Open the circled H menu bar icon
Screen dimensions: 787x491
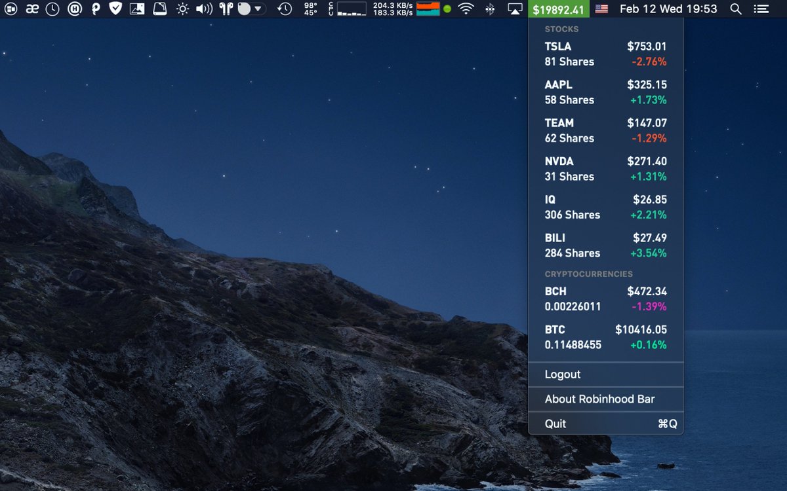coord(75,9)
